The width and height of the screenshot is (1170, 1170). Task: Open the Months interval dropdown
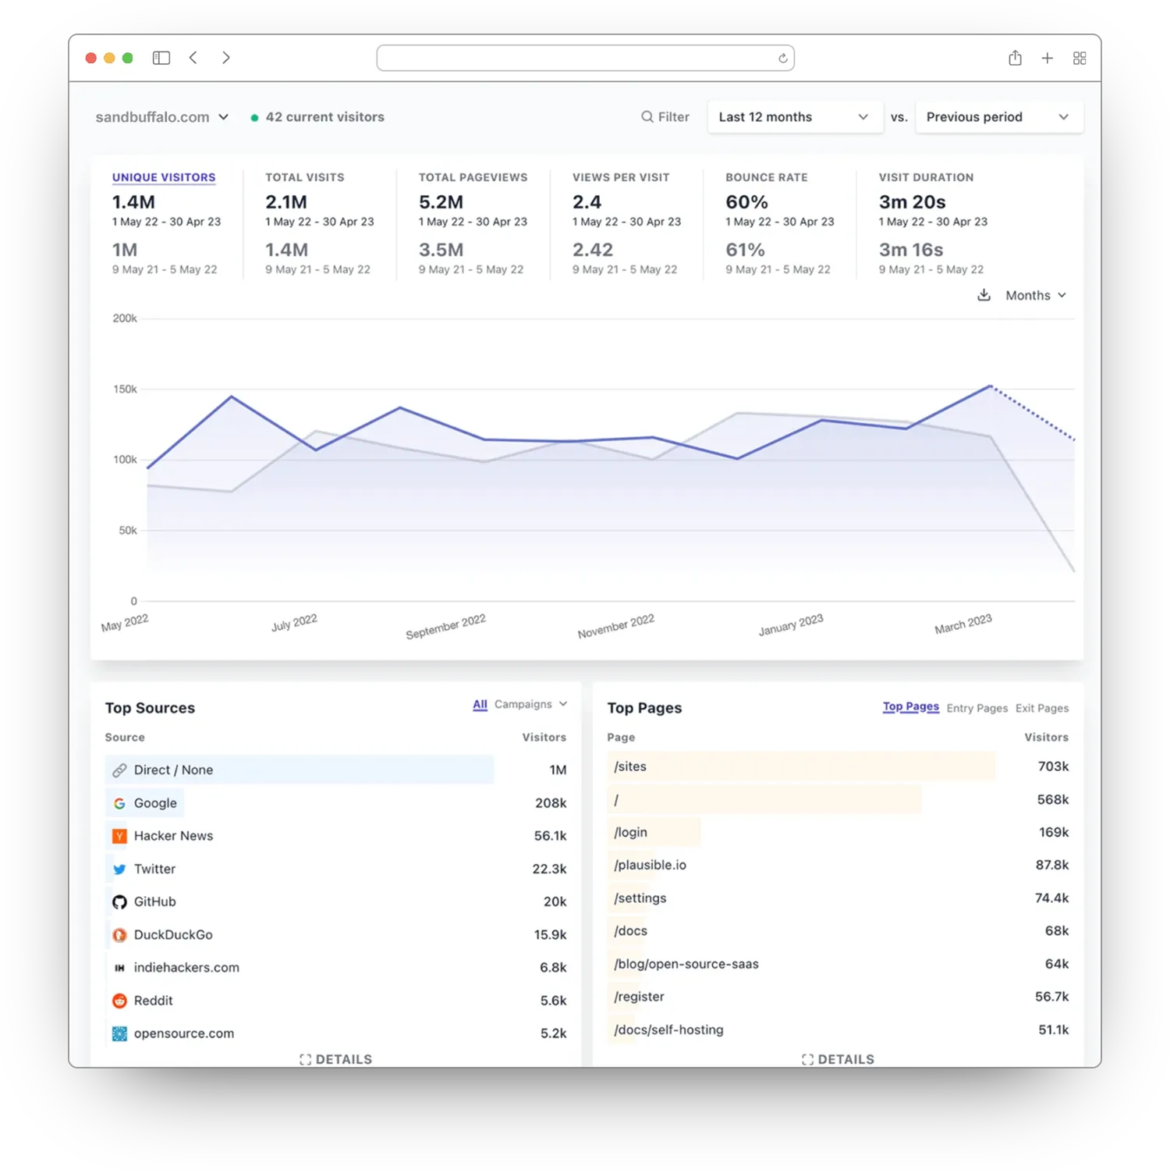(x=1034, y=295)
